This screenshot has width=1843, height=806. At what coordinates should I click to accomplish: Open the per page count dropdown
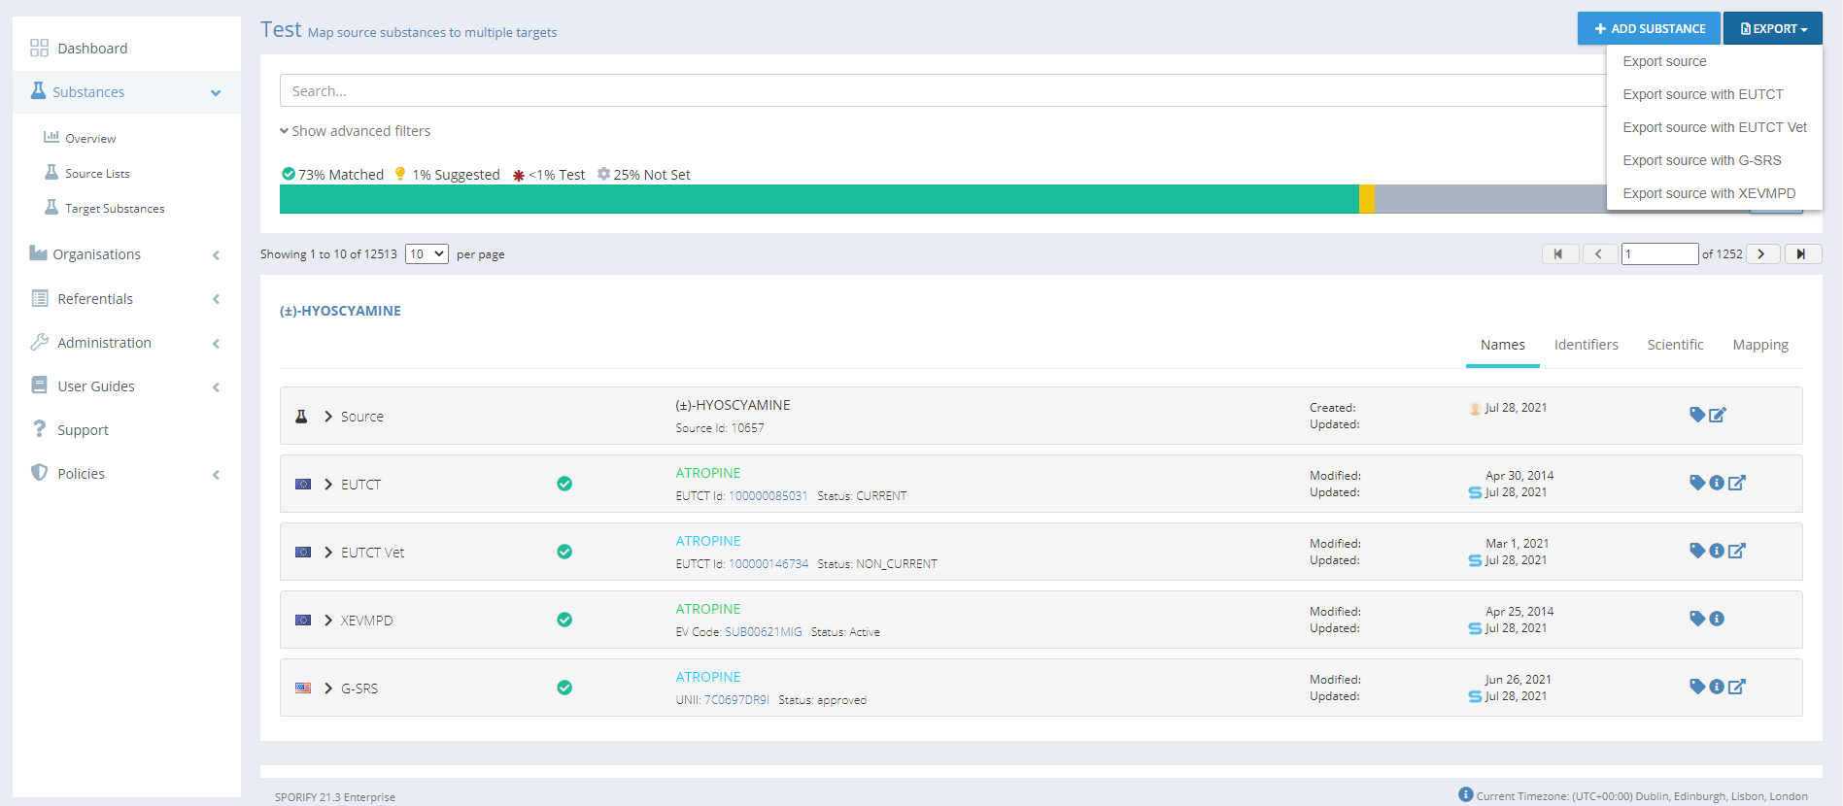coord(426,254)
